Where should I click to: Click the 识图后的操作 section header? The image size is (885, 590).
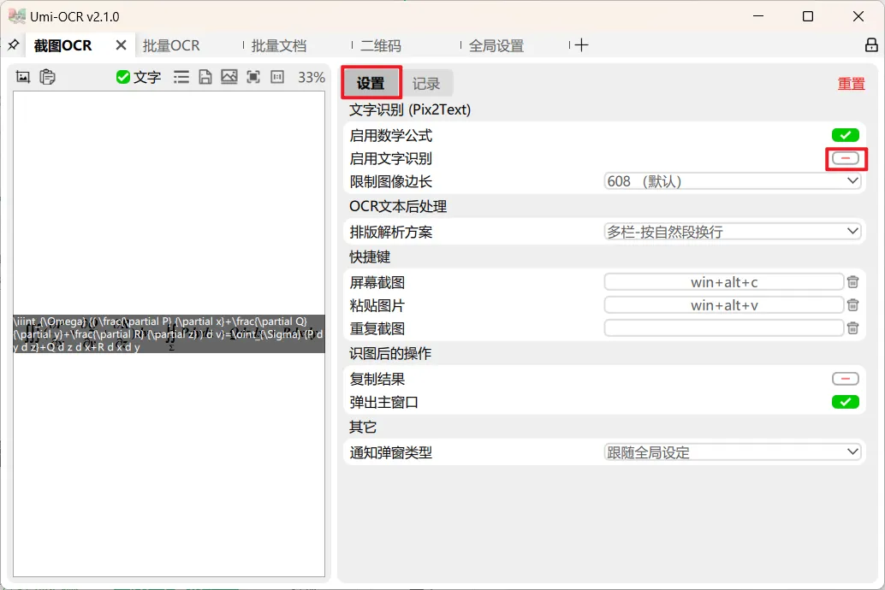point(390,354)
